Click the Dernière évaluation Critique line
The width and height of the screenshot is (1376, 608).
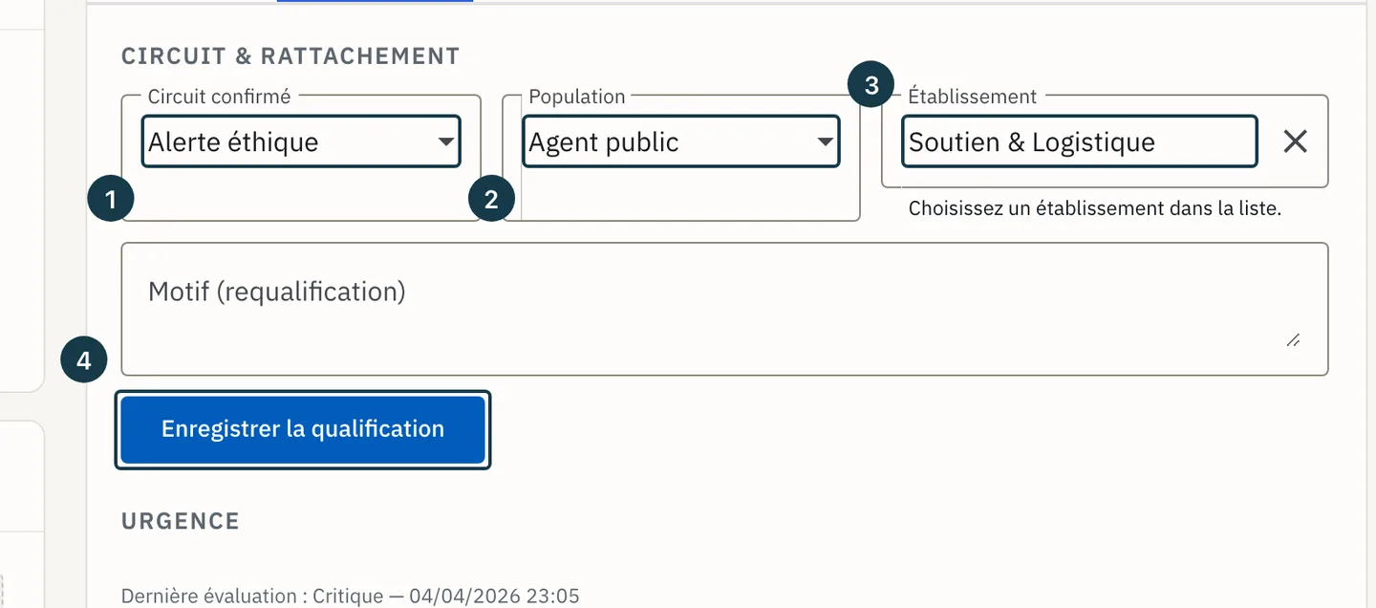(x=351, y=596)
